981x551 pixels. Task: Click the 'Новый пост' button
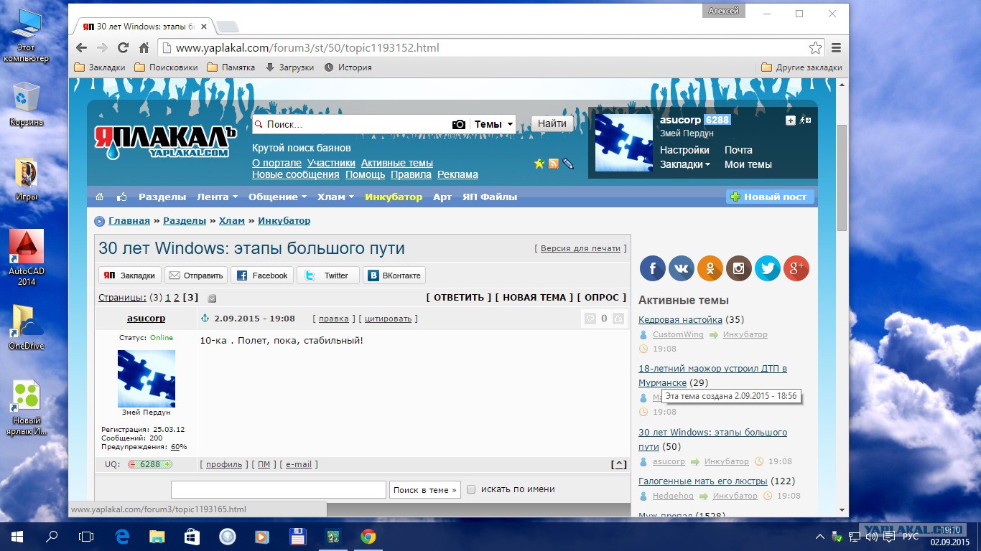click(770, 197)
